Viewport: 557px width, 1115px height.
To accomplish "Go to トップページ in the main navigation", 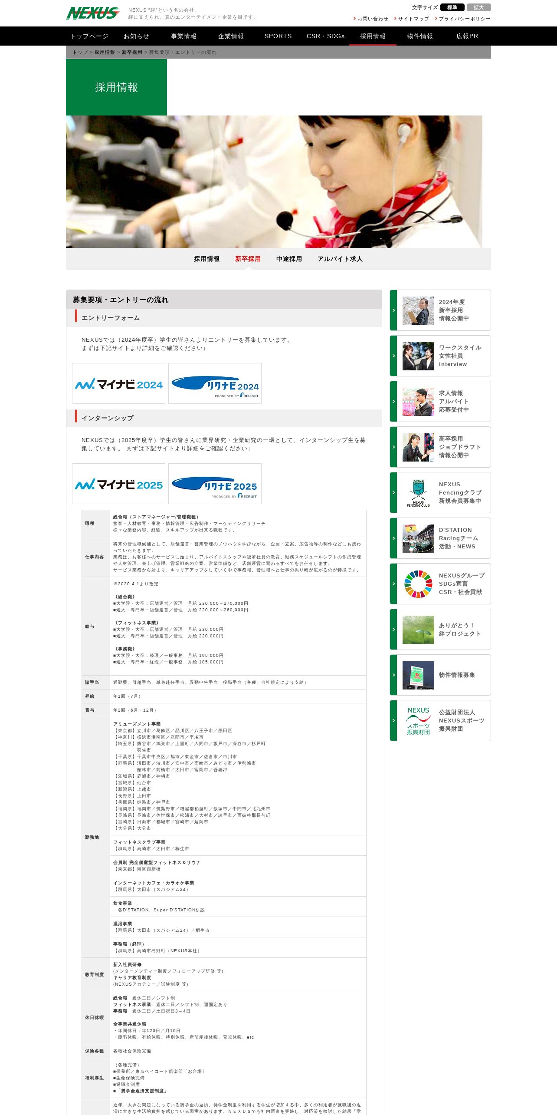I will [x=89, y=36].
